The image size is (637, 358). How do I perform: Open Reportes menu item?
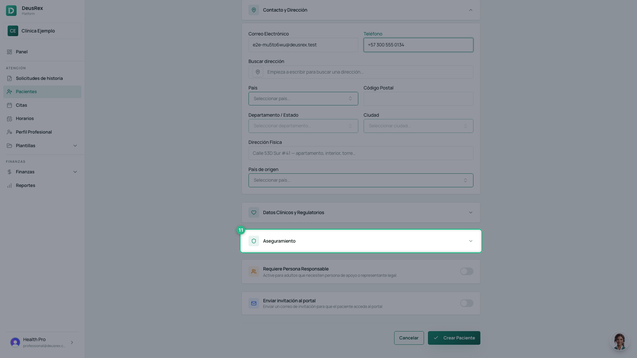tap(42, 186)
